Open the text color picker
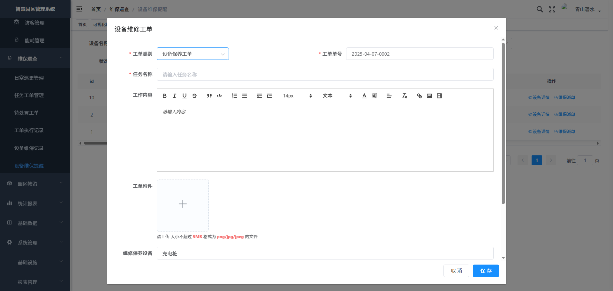 (x=364, y=96)
